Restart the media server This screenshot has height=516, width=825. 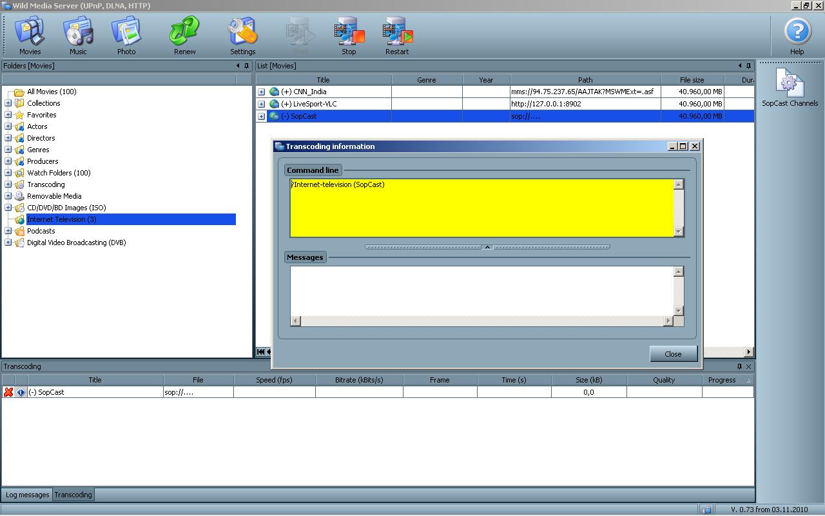[x=397, y=36]
